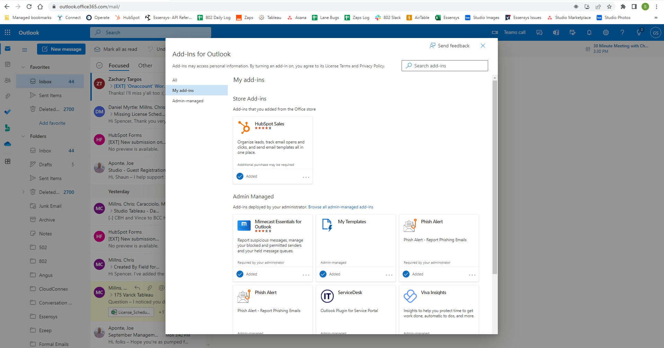
Task: Open the Calendar icon in left rail
Action: (8, 64)
